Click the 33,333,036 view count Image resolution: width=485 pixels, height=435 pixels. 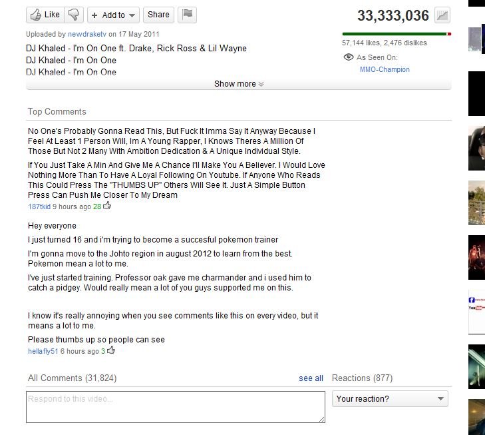[393, 15]
